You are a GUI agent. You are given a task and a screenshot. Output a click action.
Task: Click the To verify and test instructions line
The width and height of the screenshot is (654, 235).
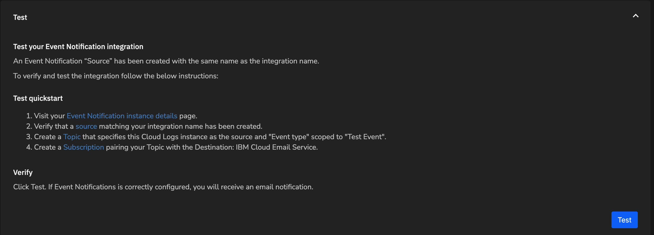coord(116,76)
